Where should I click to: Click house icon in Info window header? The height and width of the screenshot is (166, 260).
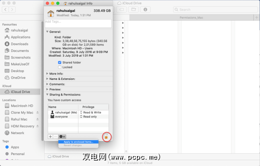pyautogui.click(x=51, y=13)
